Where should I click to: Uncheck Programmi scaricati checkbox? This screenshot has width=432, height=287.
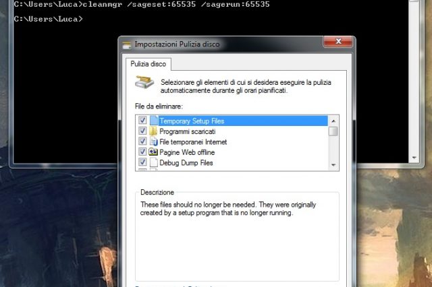[x=142, y=131]
